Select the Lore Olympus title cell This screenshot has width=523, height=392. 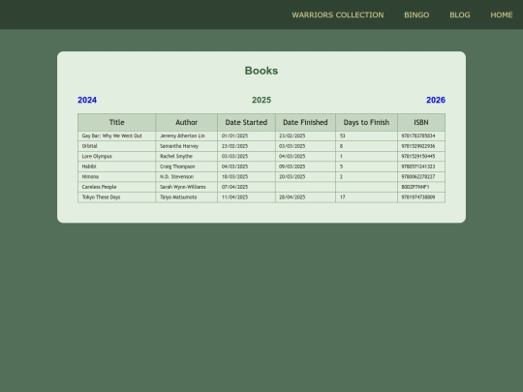click(x=117, y=157)
